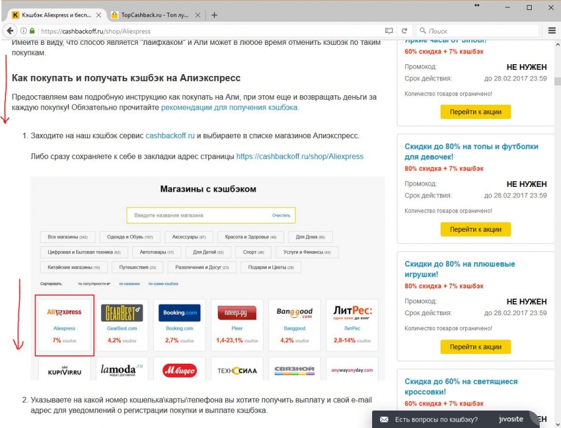Image resolution: width=561 pixels, height=428 pixels.
Task: Click the address bar URL field
Action: tap(211, 31)
